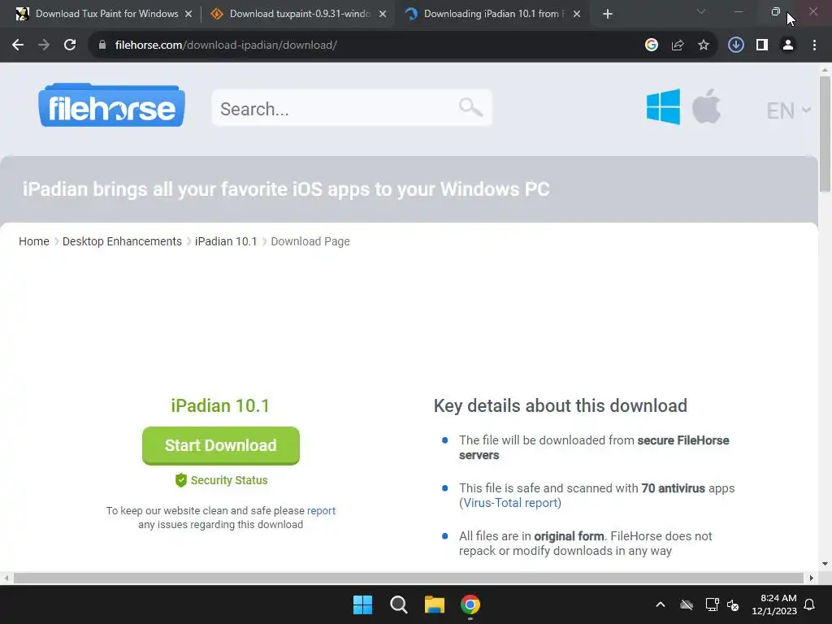
Task: Click the muted volume tray icon
Action: [x=733, y=604]
